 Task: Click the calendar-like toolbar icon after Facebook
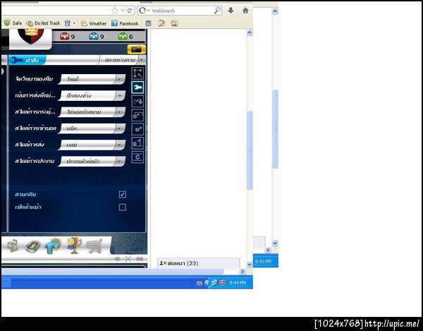(x=148, y=23)
